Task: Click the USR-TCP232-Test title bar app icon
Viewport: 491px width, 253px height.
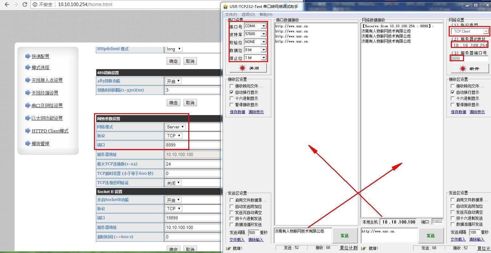Action: click(225, 6)
